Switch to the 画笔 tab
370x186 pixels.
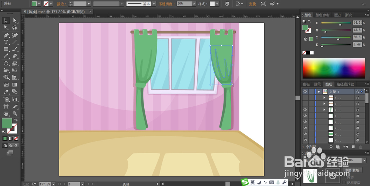tap(317, 84)
